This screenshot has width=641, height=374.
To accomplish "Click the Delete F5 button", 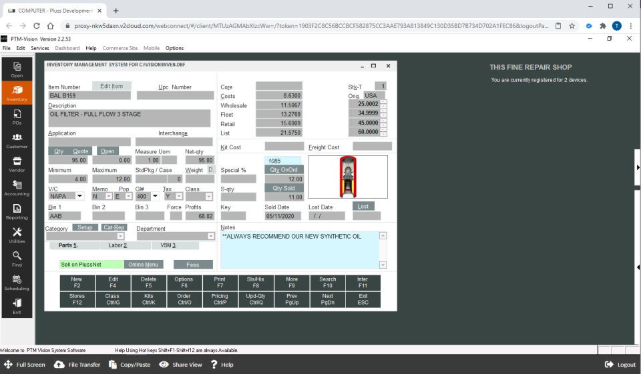I will click(149, 283).
